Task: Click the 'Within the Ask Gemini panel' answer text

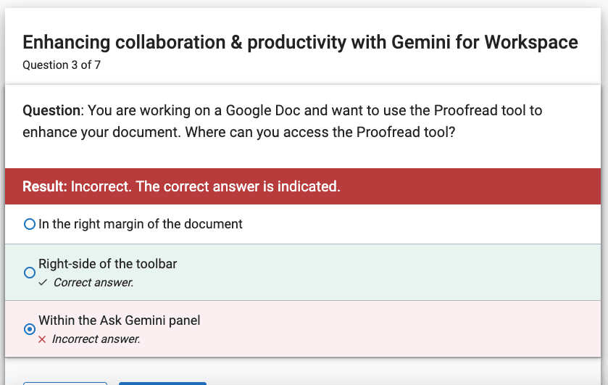Action: pos(120,320)
